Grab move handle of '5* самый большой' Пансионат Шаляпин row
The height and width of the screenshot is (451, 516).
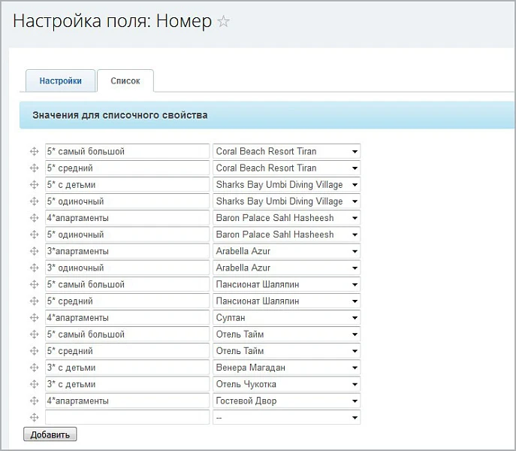35,285
